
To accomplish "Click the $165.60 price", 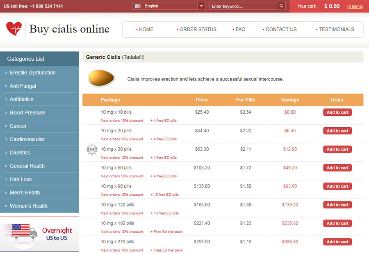I will tap(202, 205).
